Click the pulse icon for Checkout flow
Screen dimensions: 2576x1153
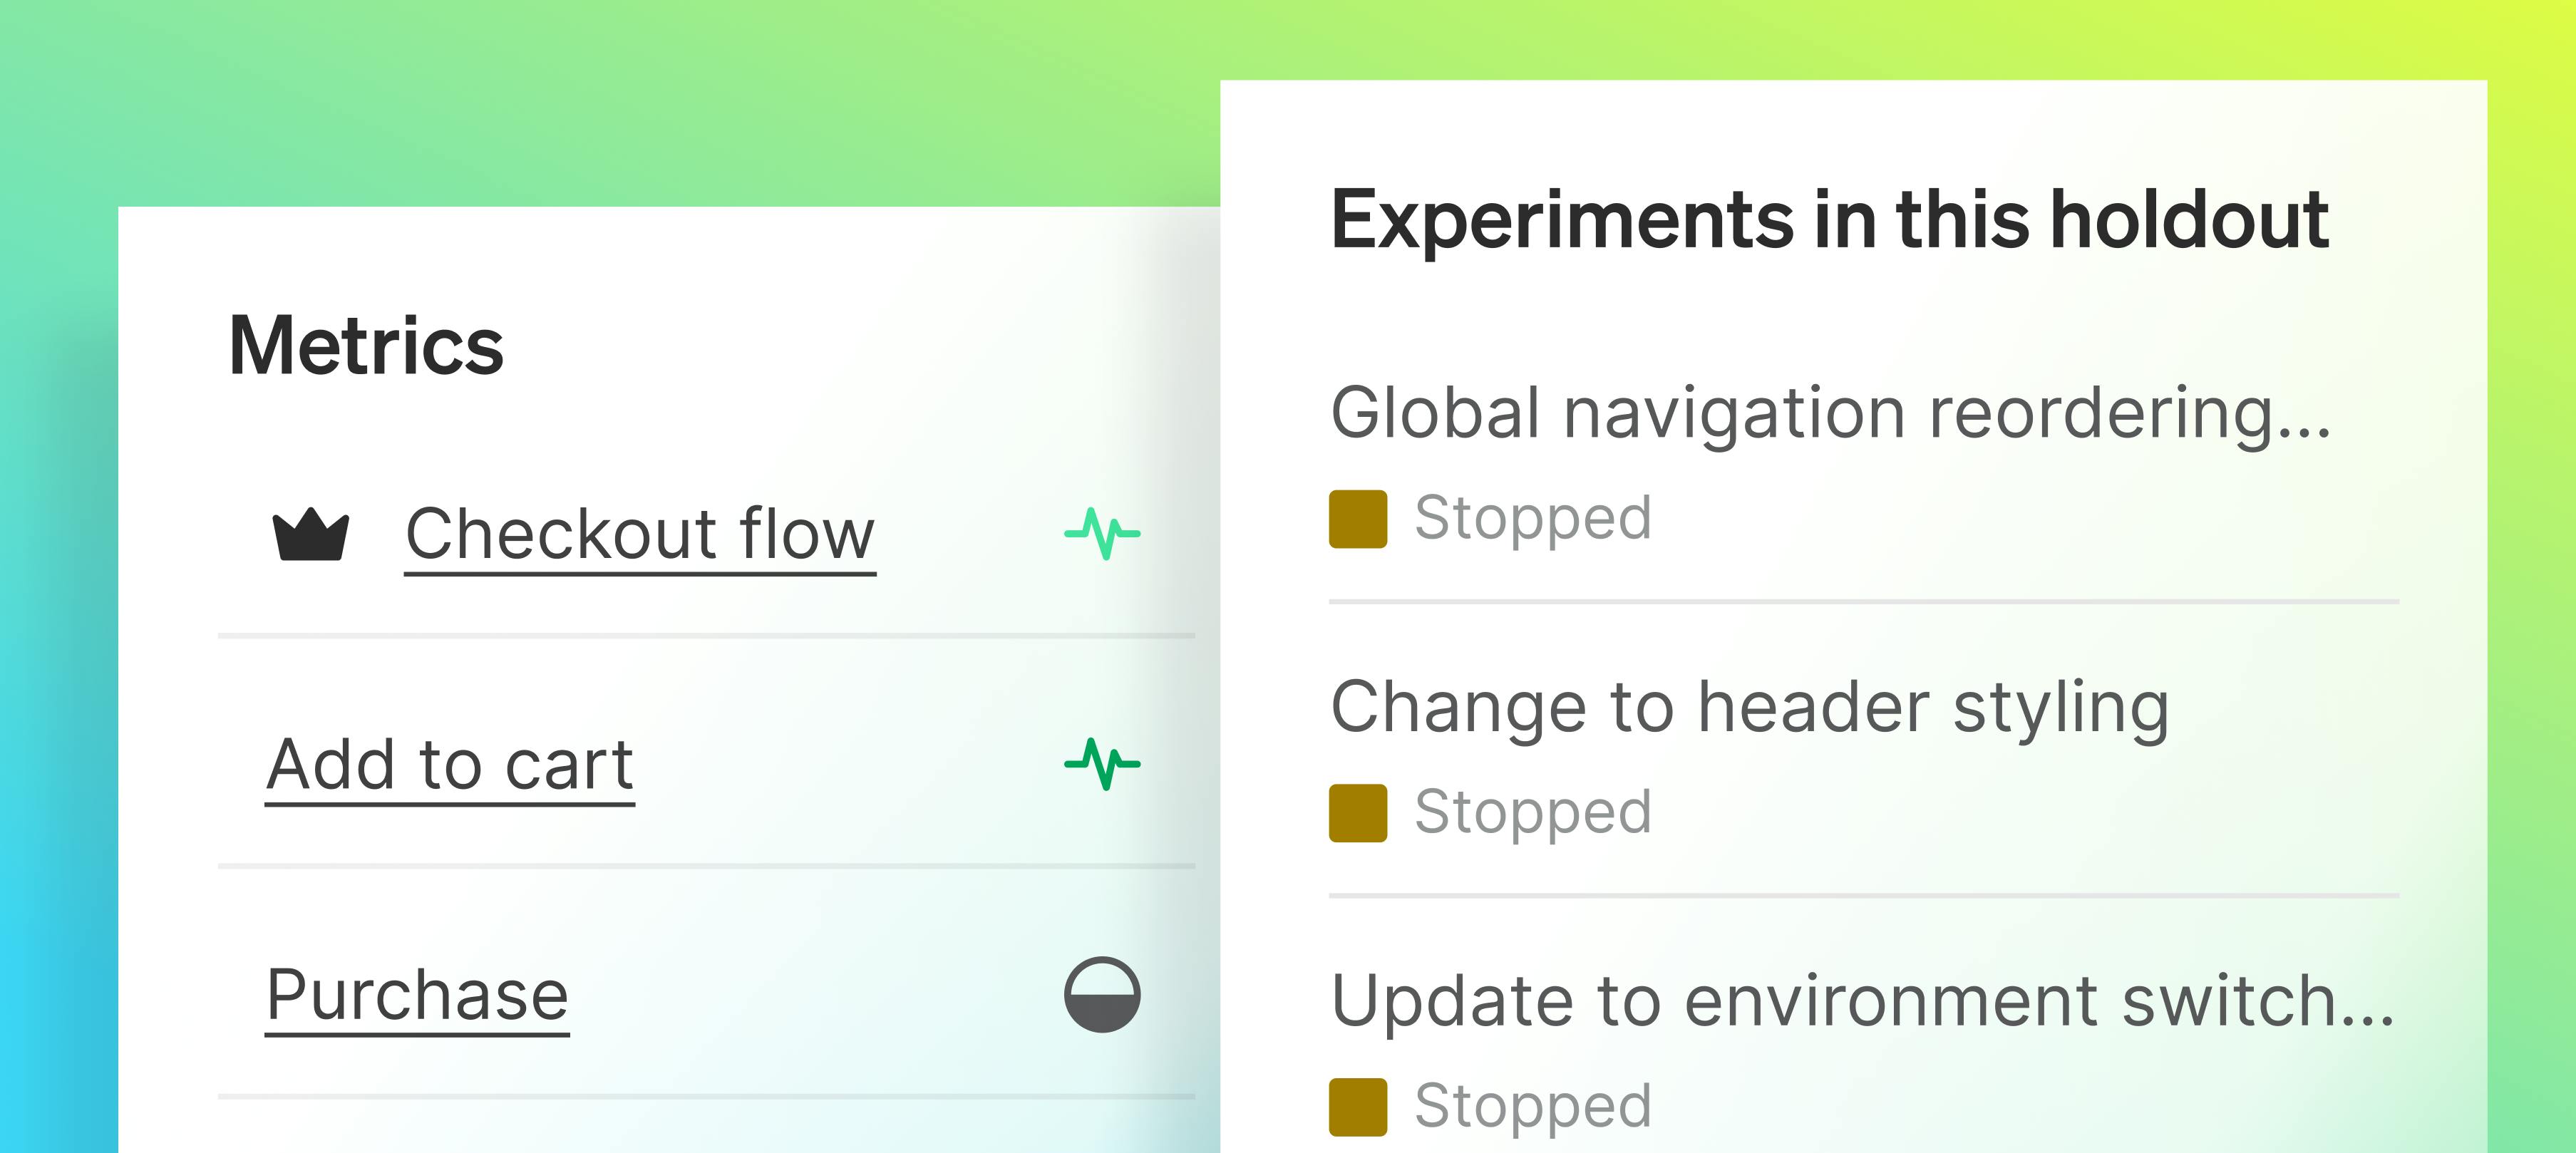pos(1102,533)
